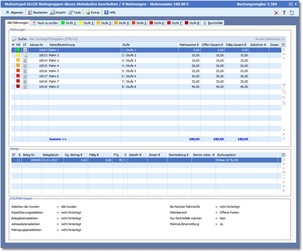Click the yellow dunning level swatch of Mahn 2
Viewport: 303px width, 252px height.
point(18,55)
